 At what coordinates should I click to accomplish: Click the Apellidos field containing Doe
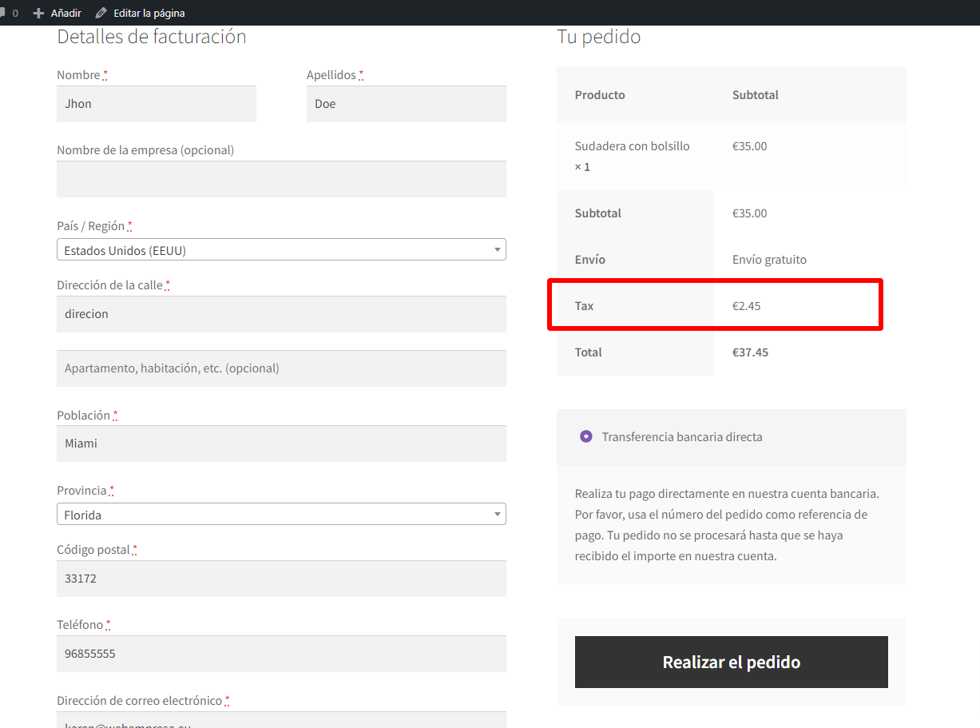(407, 104)
